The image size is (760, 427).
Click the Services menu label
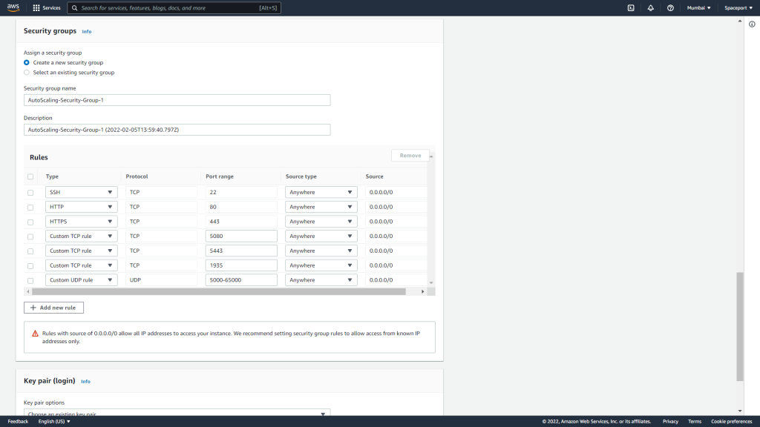pos(51,7)
